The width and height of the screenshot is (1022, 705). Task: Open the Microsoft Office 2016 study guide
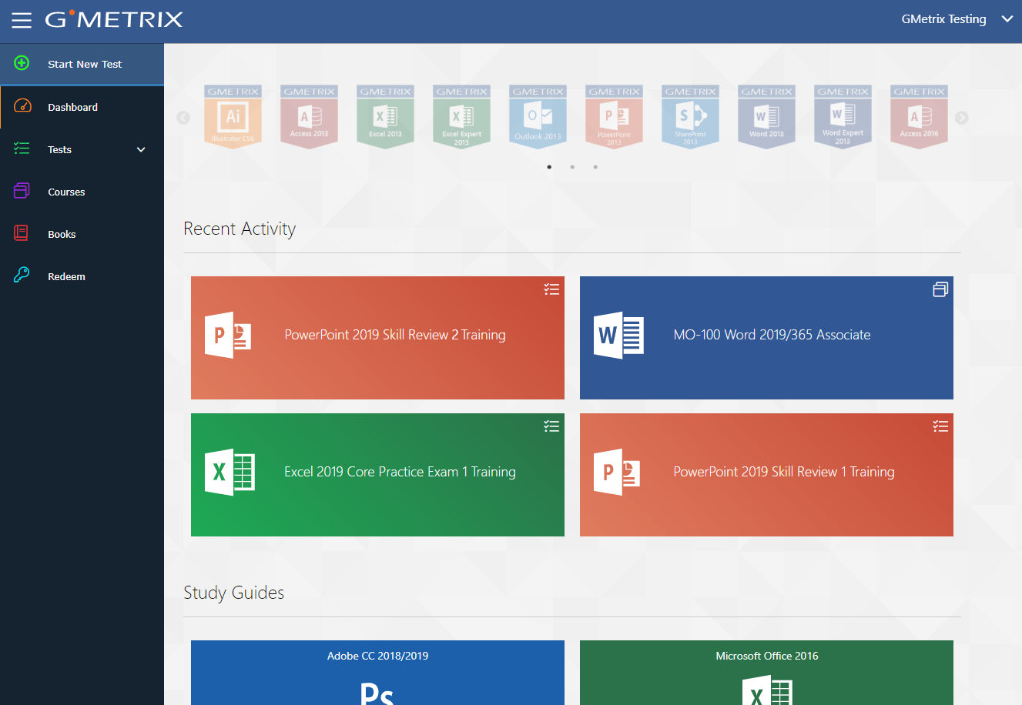[766, 673]
